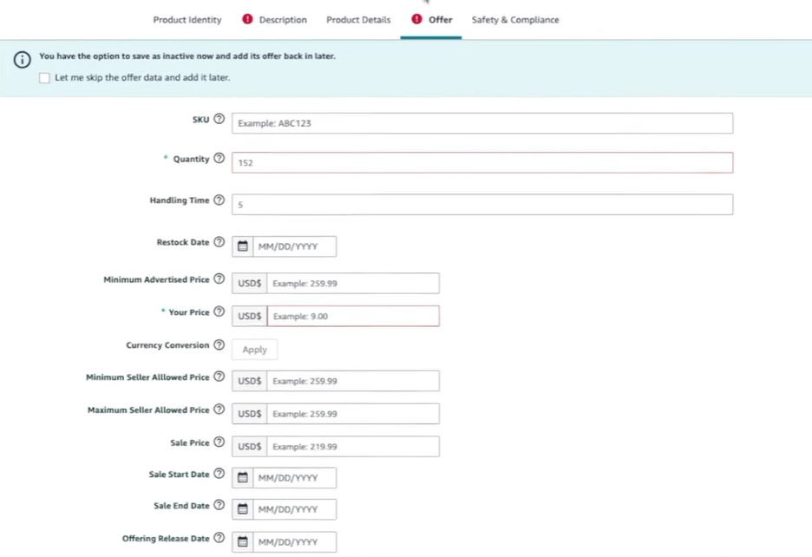Screen dimensions: 812x557
Task: Click the Sale Start Date text field
Action: click(x=295, y=478)
